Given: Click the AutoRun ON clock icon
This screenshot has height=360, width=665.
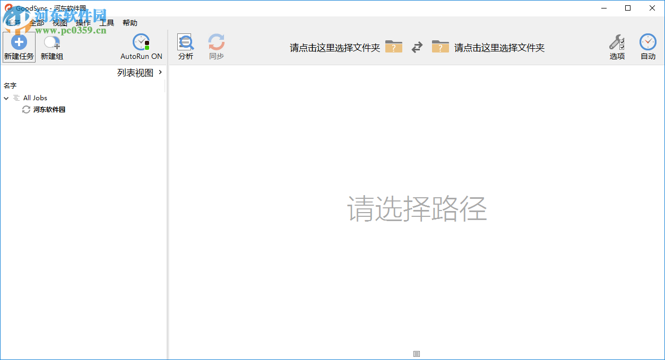Looking at the screenshot, I should click(141, 41).
